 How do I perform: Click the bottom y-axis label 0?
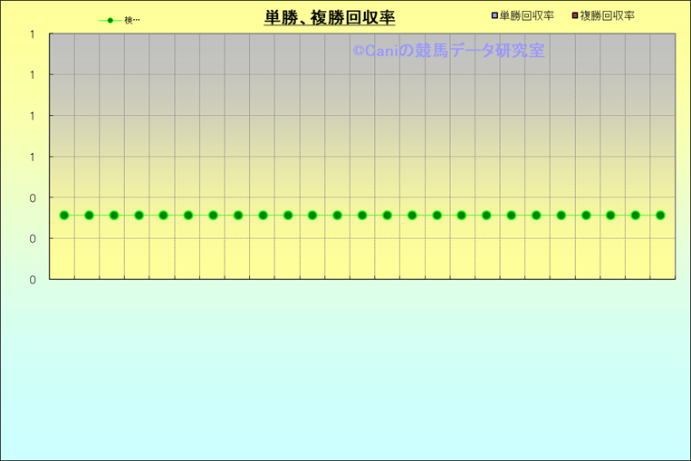click(33, 280)
